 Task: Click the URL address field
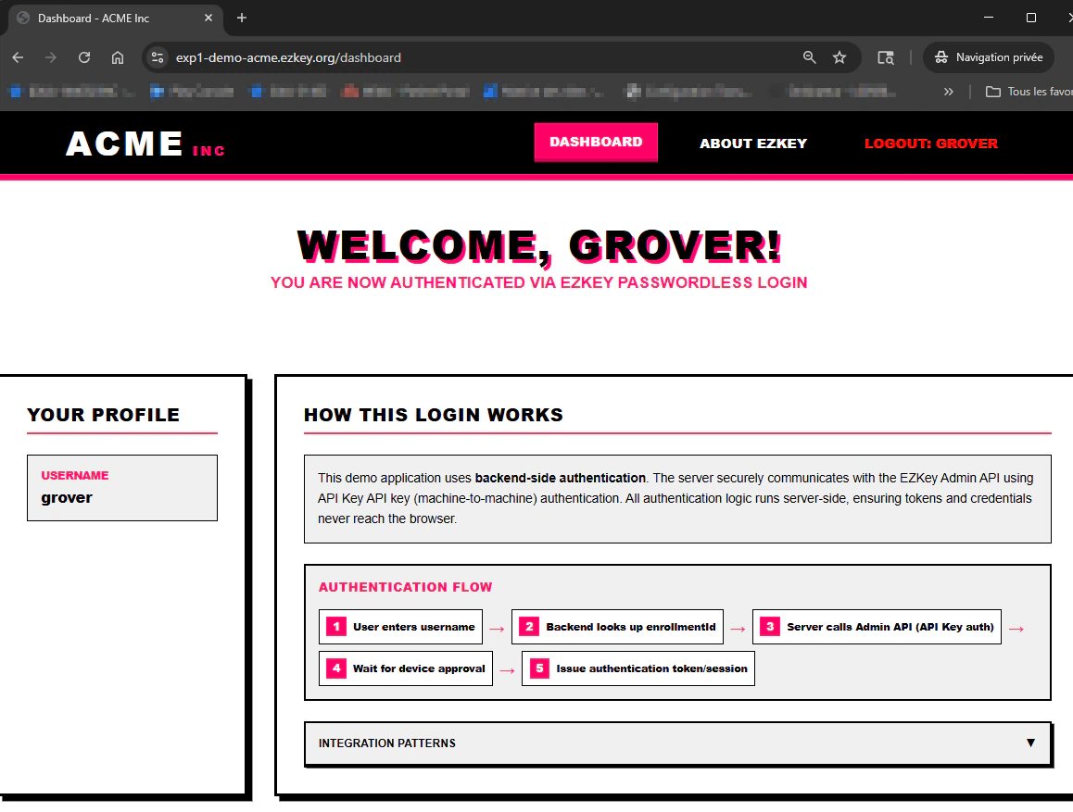click(x=479, y=57)
